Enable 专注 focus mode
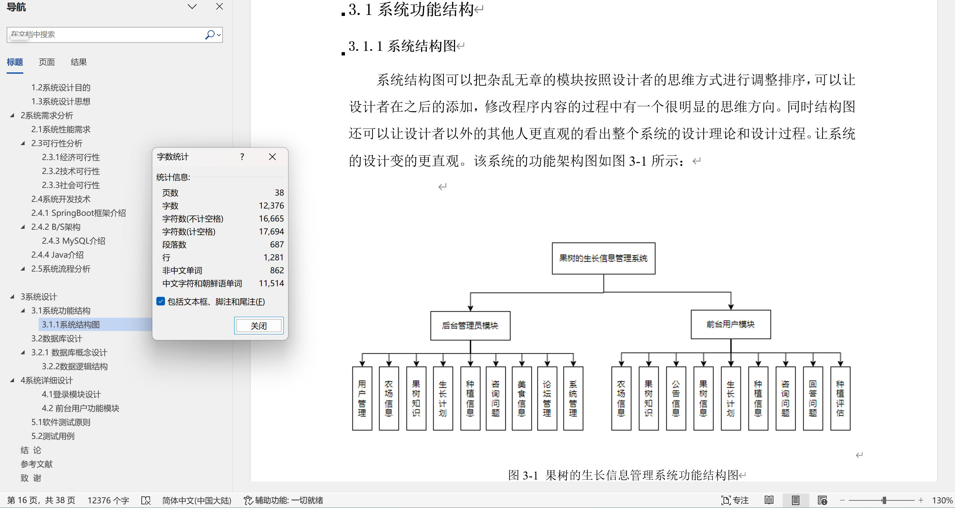955x508 pixels. tap(735, 500)
